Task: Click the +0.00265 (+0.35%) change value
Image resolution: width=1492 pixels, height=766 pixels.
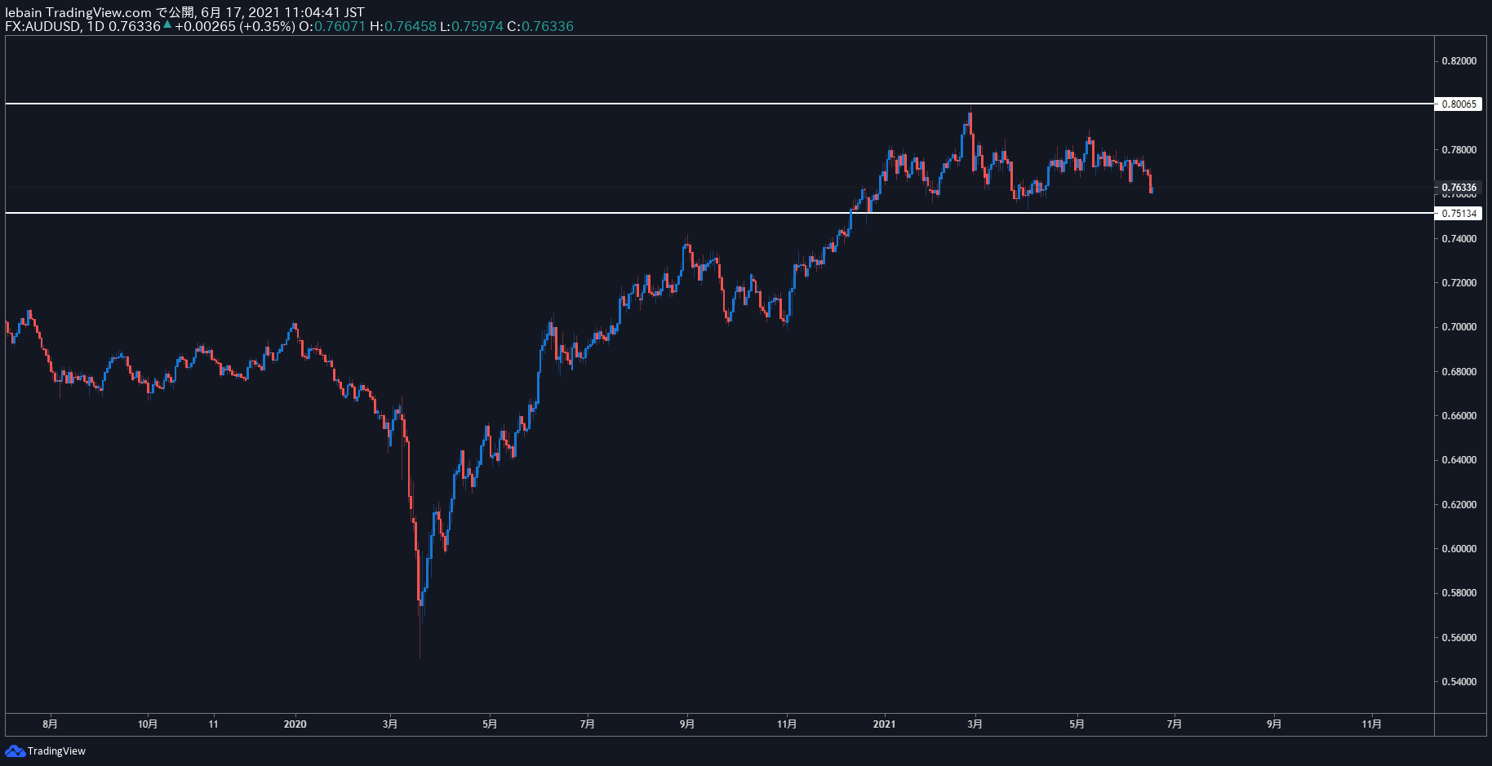Action: pyautogui.click(x=235, y=26)
